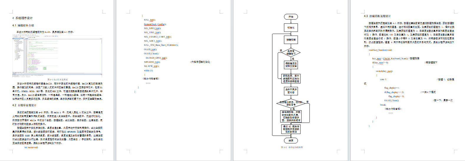
Task: Click the code line 'HAL_Init();'
Action: pyautogui.click(x=150, y=20)
